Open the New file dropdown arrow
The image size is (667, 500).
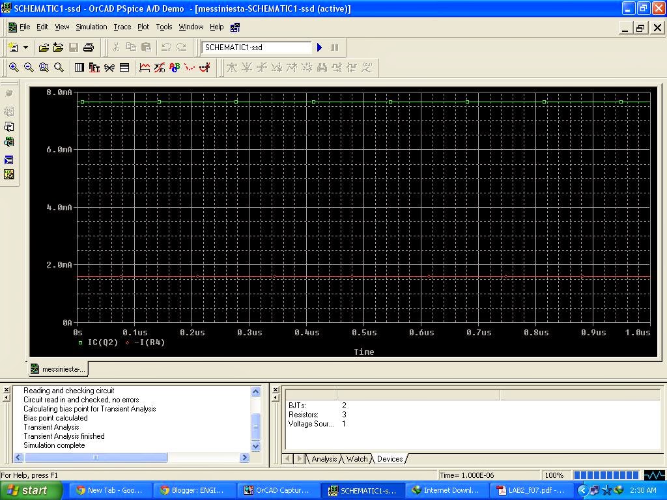(x=25, y=47)
